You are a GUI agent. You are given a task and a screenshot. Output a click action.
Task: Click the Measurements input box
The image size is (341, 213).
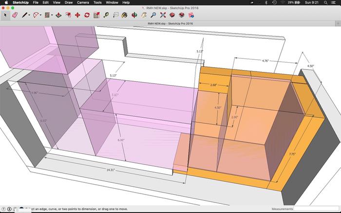pyautogui.click(x=316, y=209)
